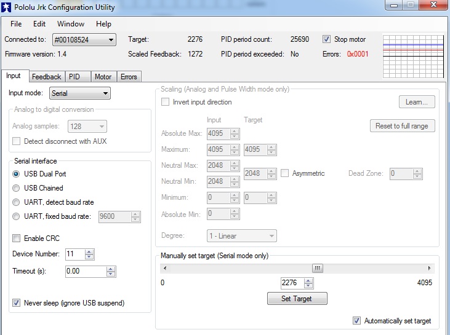Screen dimensions: 450x335
Task: Toggle Never sleep (ignore USB suspend)
Action: pyautogui.click(x=17, y=303)
